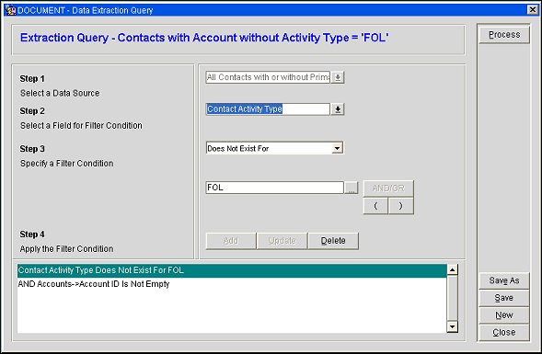Select the Contact Activity Type field box
Screen dimensions: 542x354
tap(268, 109)
